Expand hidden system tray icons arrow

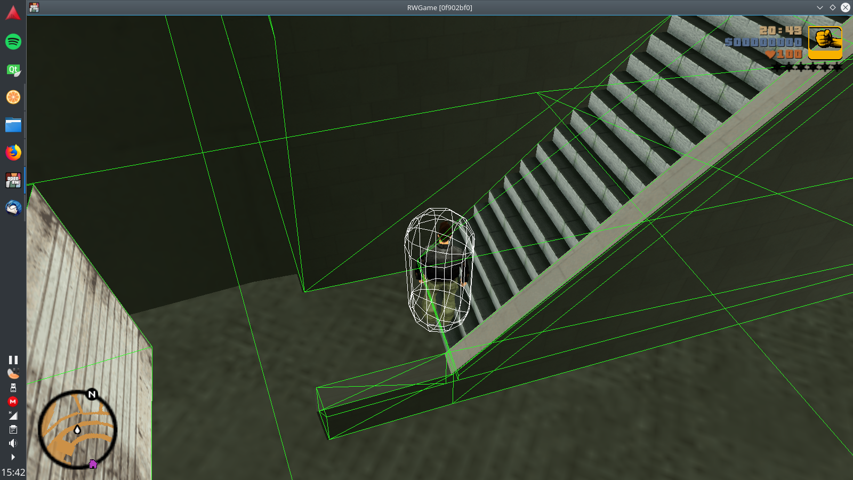tap(13, 457)
